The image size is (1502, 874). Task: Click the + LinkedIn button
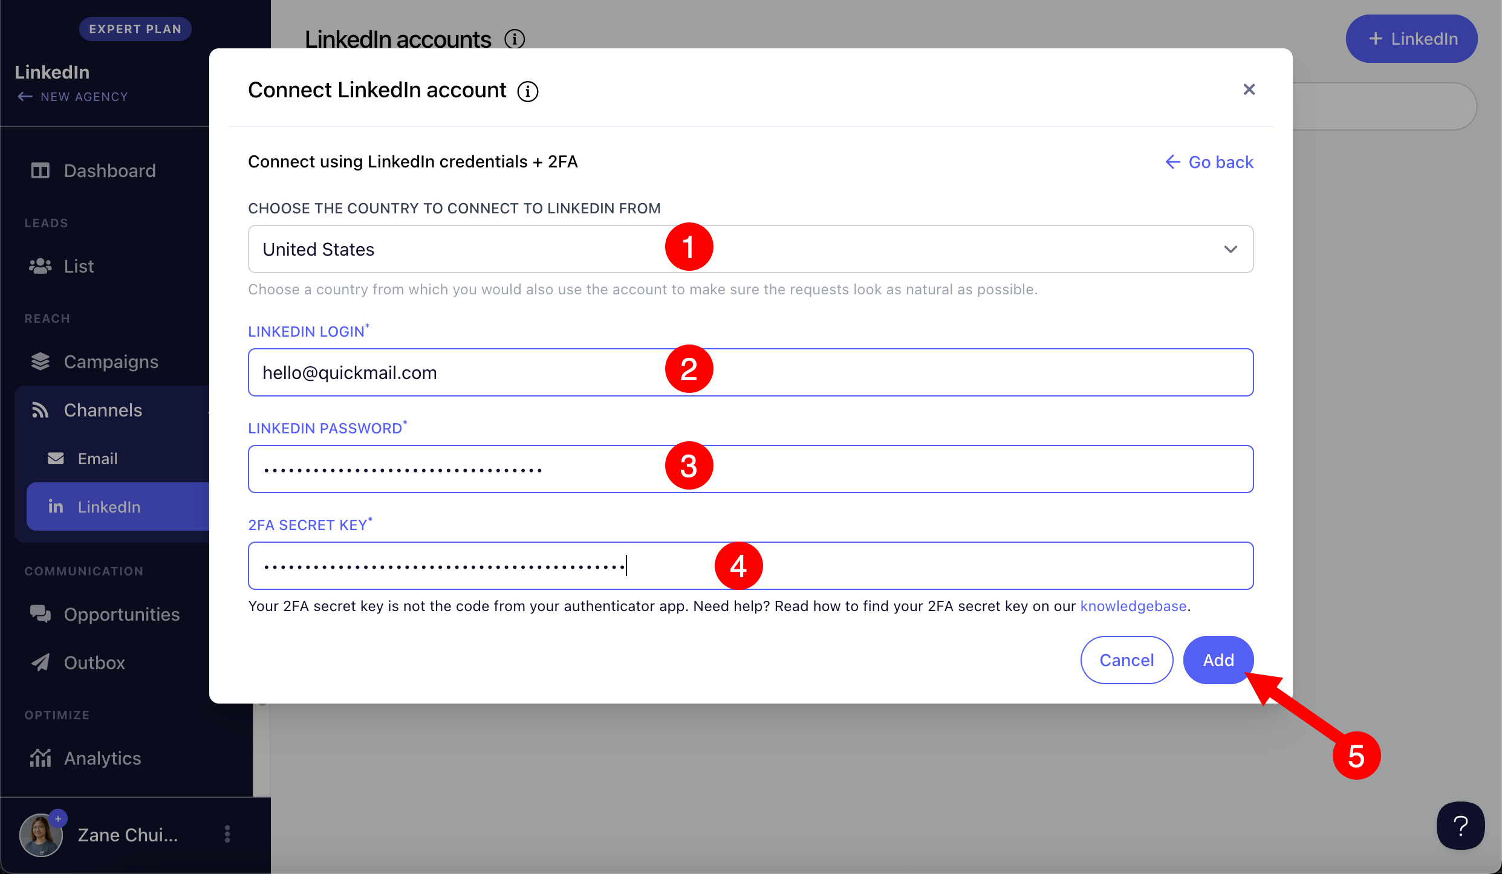click(x=1411, y=39)
